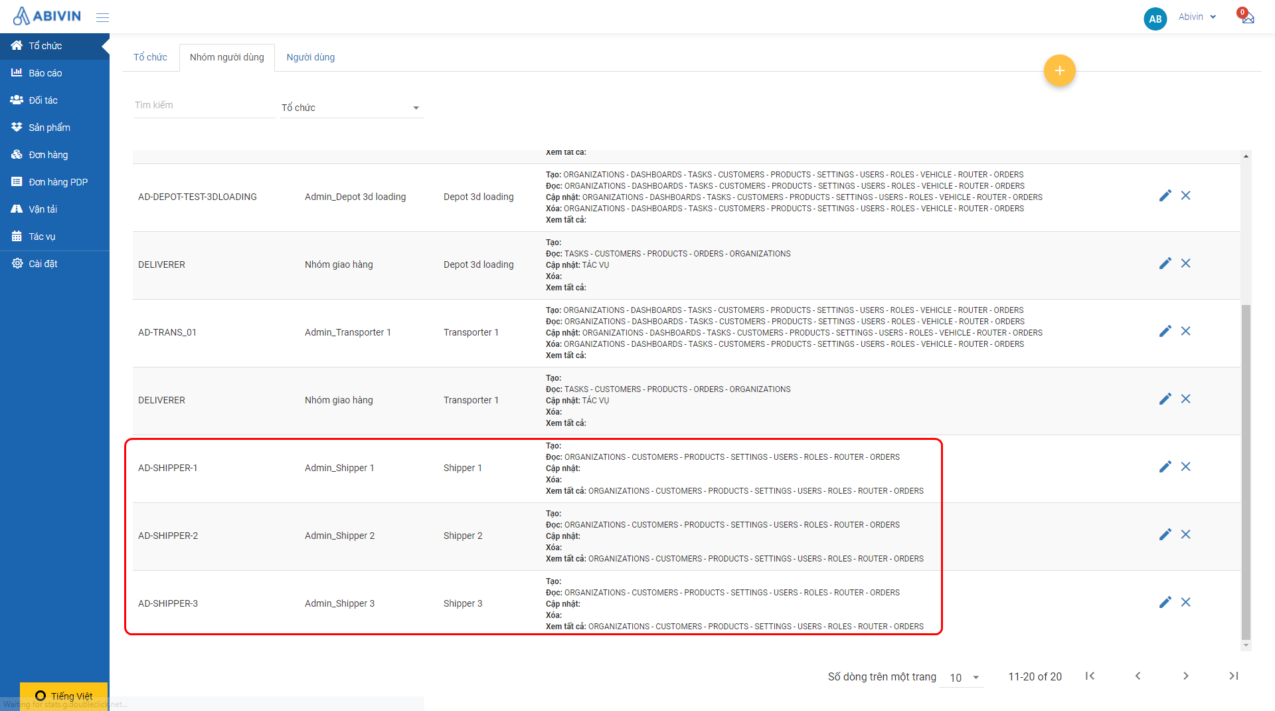Delete DELIVERER row for Depot 3d loading
The width and height of the screenshot is (1275, 711).
[1185, 264]
